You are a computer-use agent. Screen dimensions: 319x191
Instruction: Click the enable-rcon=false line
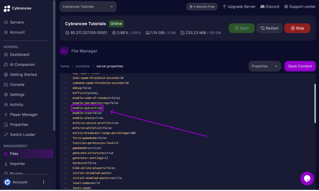pyautogui.click(x=87, y=113)
